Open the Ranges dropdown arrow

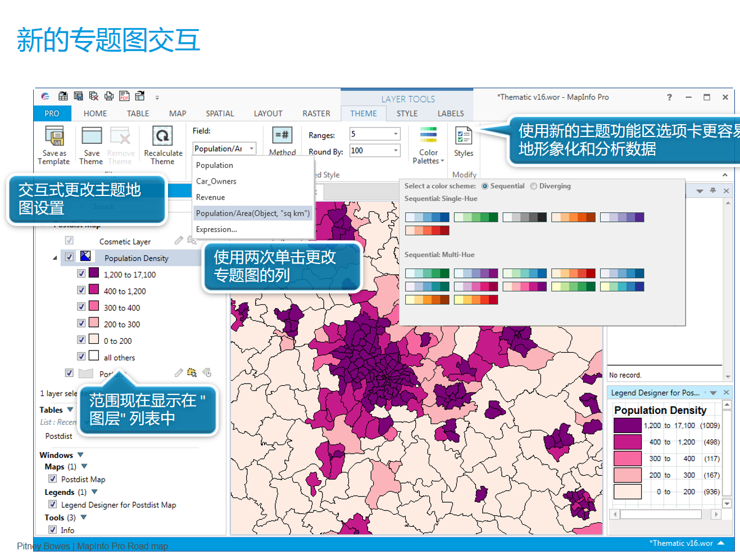[396, 134]
